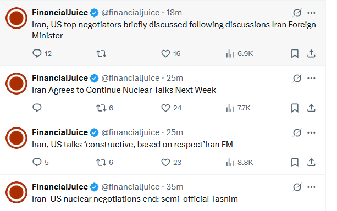Open FinancialJuice avatar on Tasnim tweet
This screenshot has height=211, width=337.
tap(16, 192)
